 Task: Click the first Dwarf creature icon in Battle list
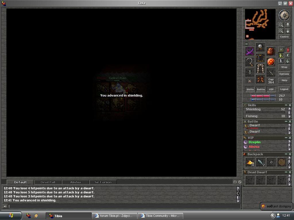tap(246, 127)
